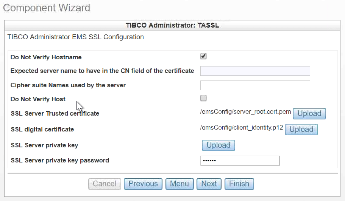The height and width of the screenshot is (201, 345).
Task: Open the wizard Menu button
Action: pos(180,184)
